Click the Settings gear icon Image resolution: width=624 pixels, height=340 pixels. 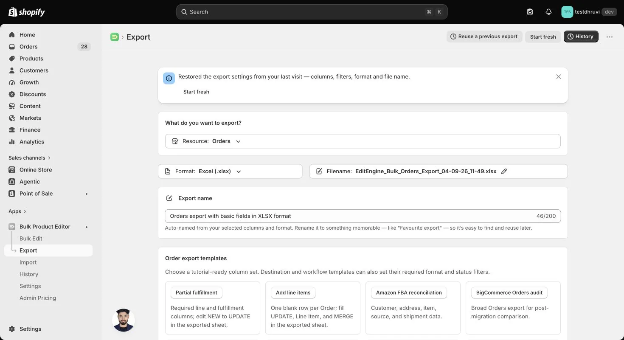(12, 329)
